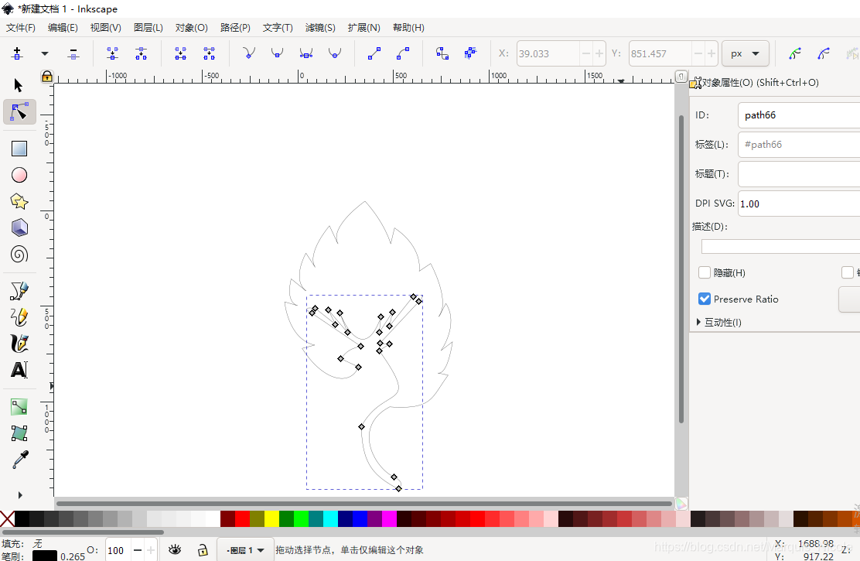Open the 视图(V) menu
The height and width of the screenshot is (561, 860).
(105, 27)
